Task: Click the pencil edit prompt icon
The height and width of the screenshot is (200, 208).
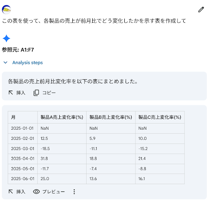Action: [x=201, y=9]
